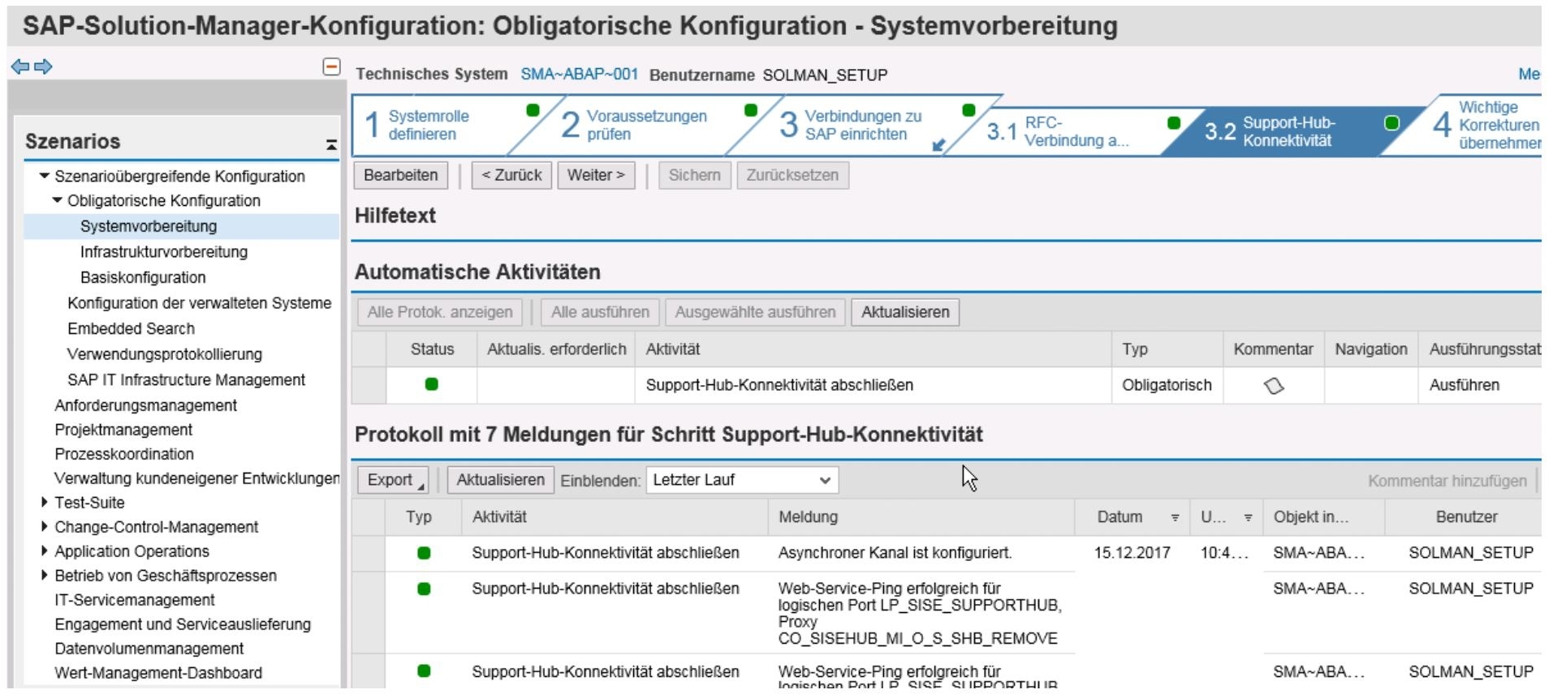Viewport: 1553px width, 694px height.
Task: Collapse Obligatorische Konfiguration tree node
Action: (58, 200)
